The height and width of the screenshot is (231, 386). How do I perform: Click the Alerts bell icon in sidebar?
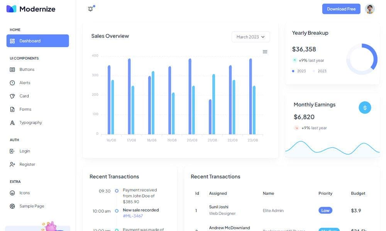click(12, 82)
